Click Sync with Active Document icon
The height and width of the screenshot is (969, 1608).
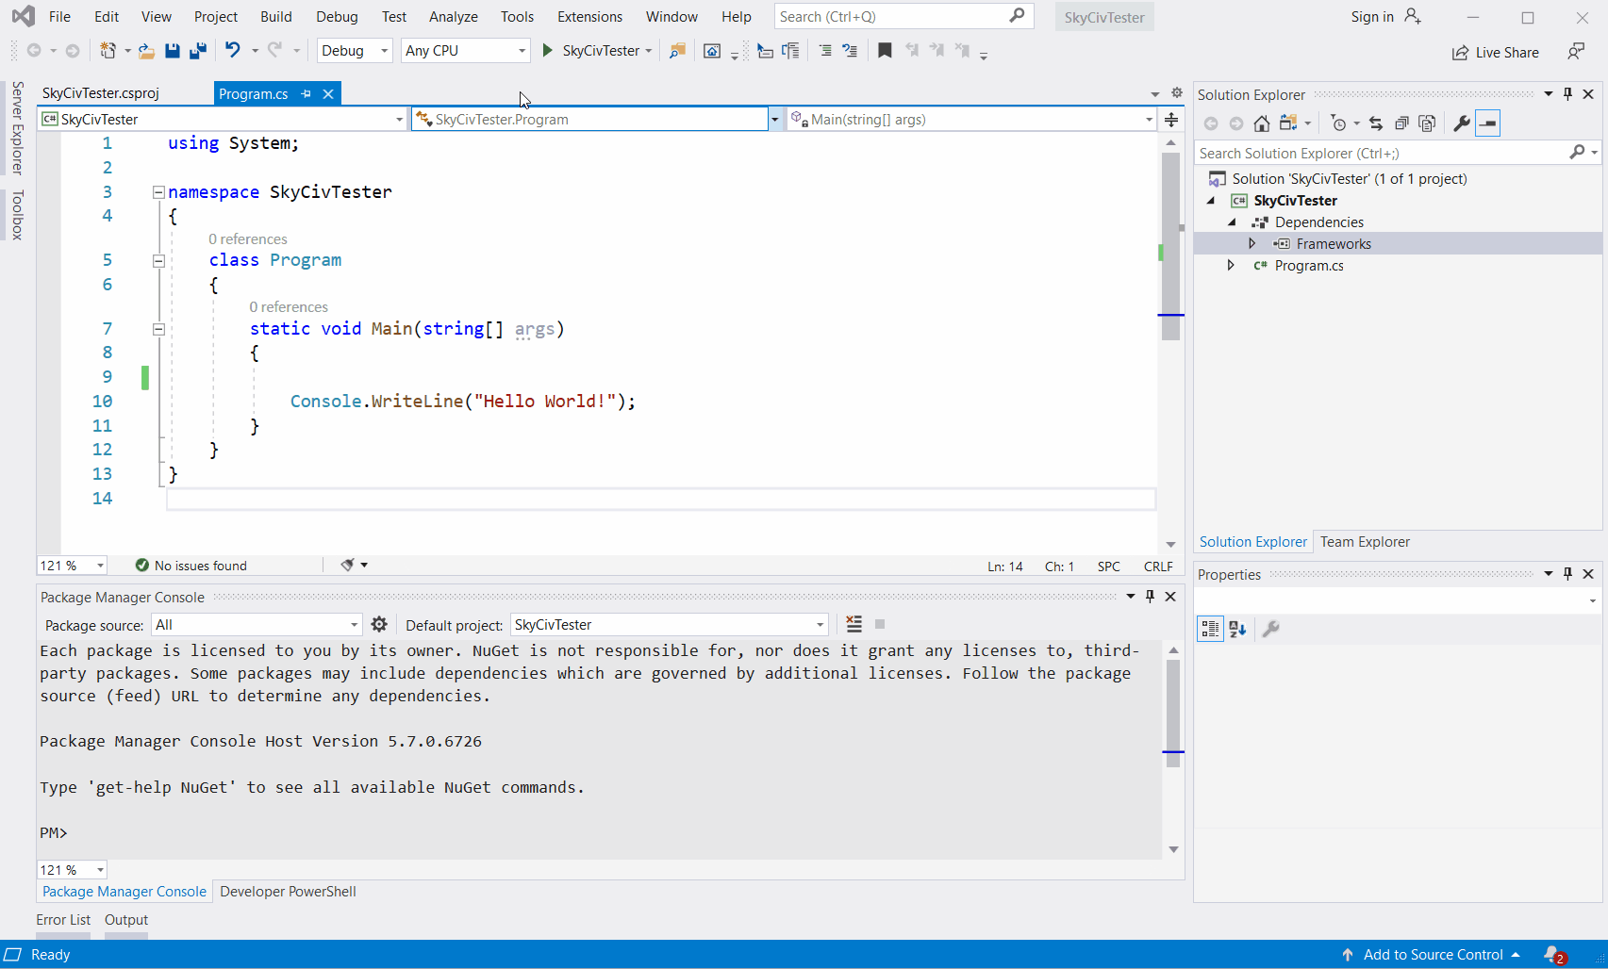click(1376, 123)
